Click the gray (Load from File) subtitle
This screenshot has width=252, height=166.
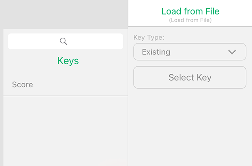[x=190, y=20]
